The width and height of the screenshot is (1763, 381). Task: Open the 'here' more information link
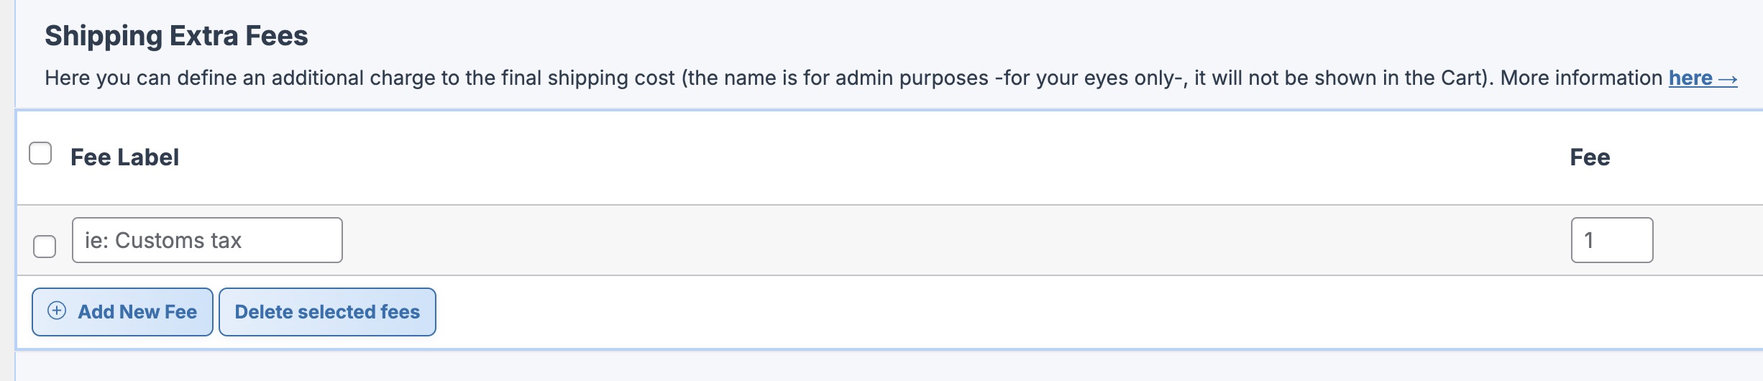click(1690, 78)
